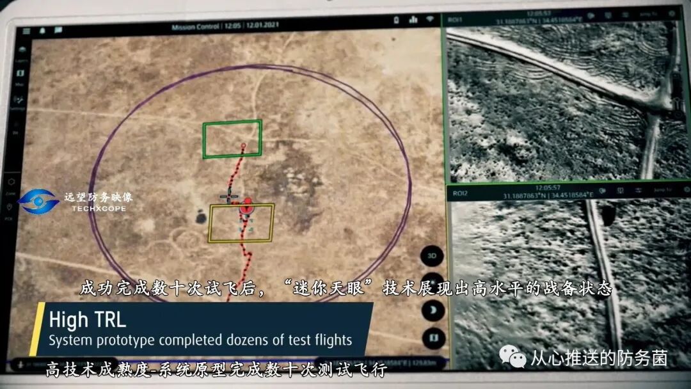Click the camera icon in the ROI1 header
691x389 pixels.
(x=591, y=15)
